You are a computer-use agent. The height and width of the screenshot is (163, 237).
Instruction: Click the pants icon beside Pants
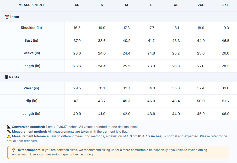(6, 77)
